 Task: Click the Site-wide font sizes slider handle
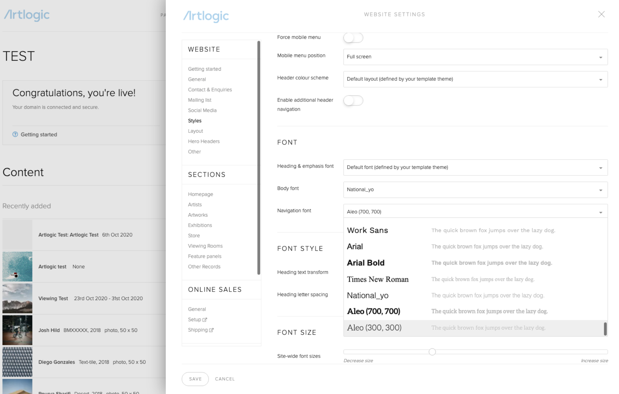point(432,352)
